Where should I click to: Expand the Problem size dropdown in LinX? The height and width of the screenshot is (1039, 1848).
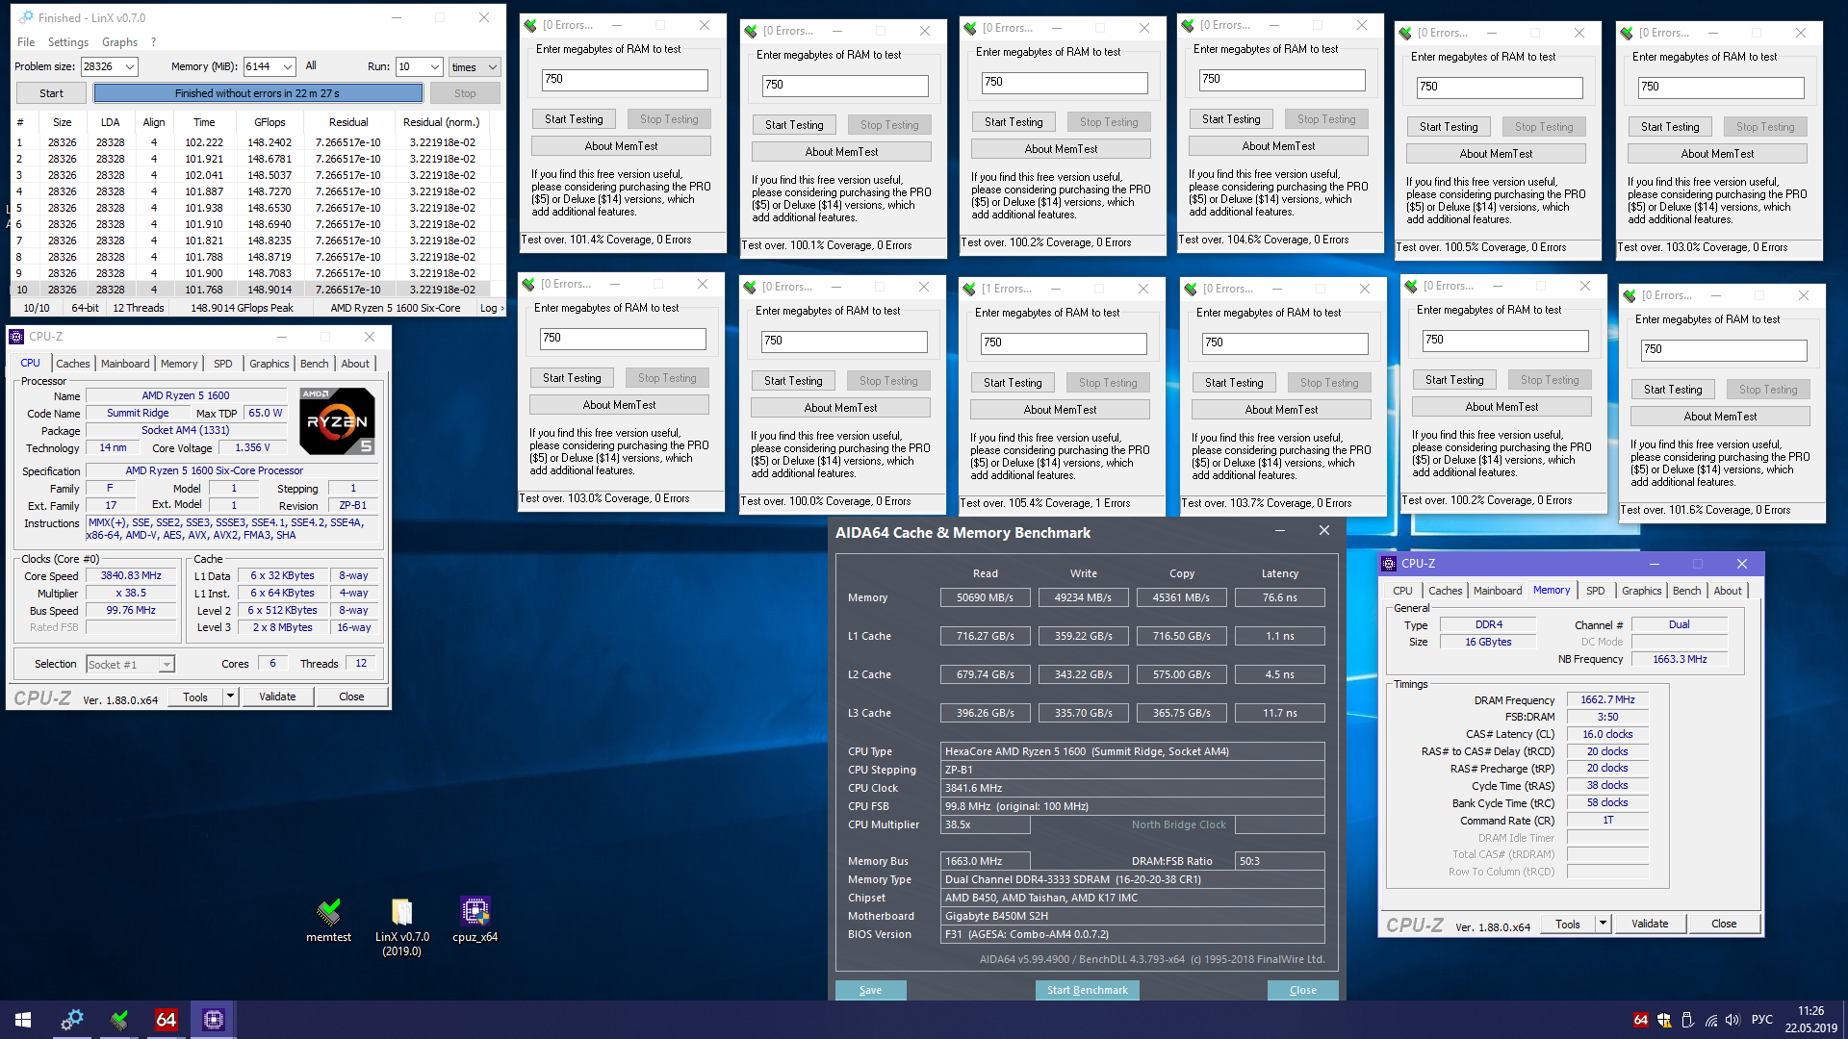click(x=130, y=66)
